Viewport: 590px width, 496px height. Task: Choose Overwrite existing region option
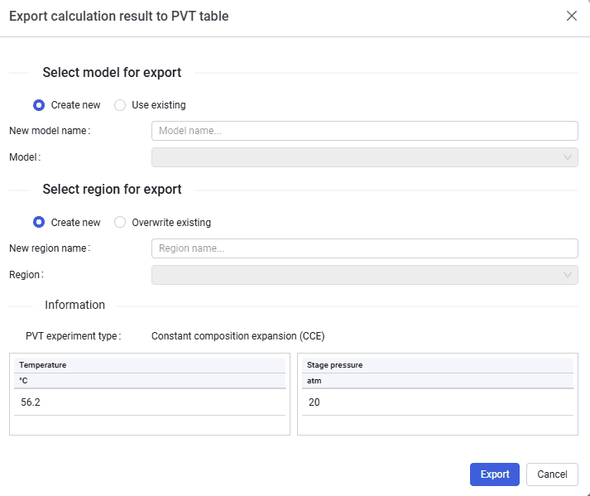click(x=120, y=222)
